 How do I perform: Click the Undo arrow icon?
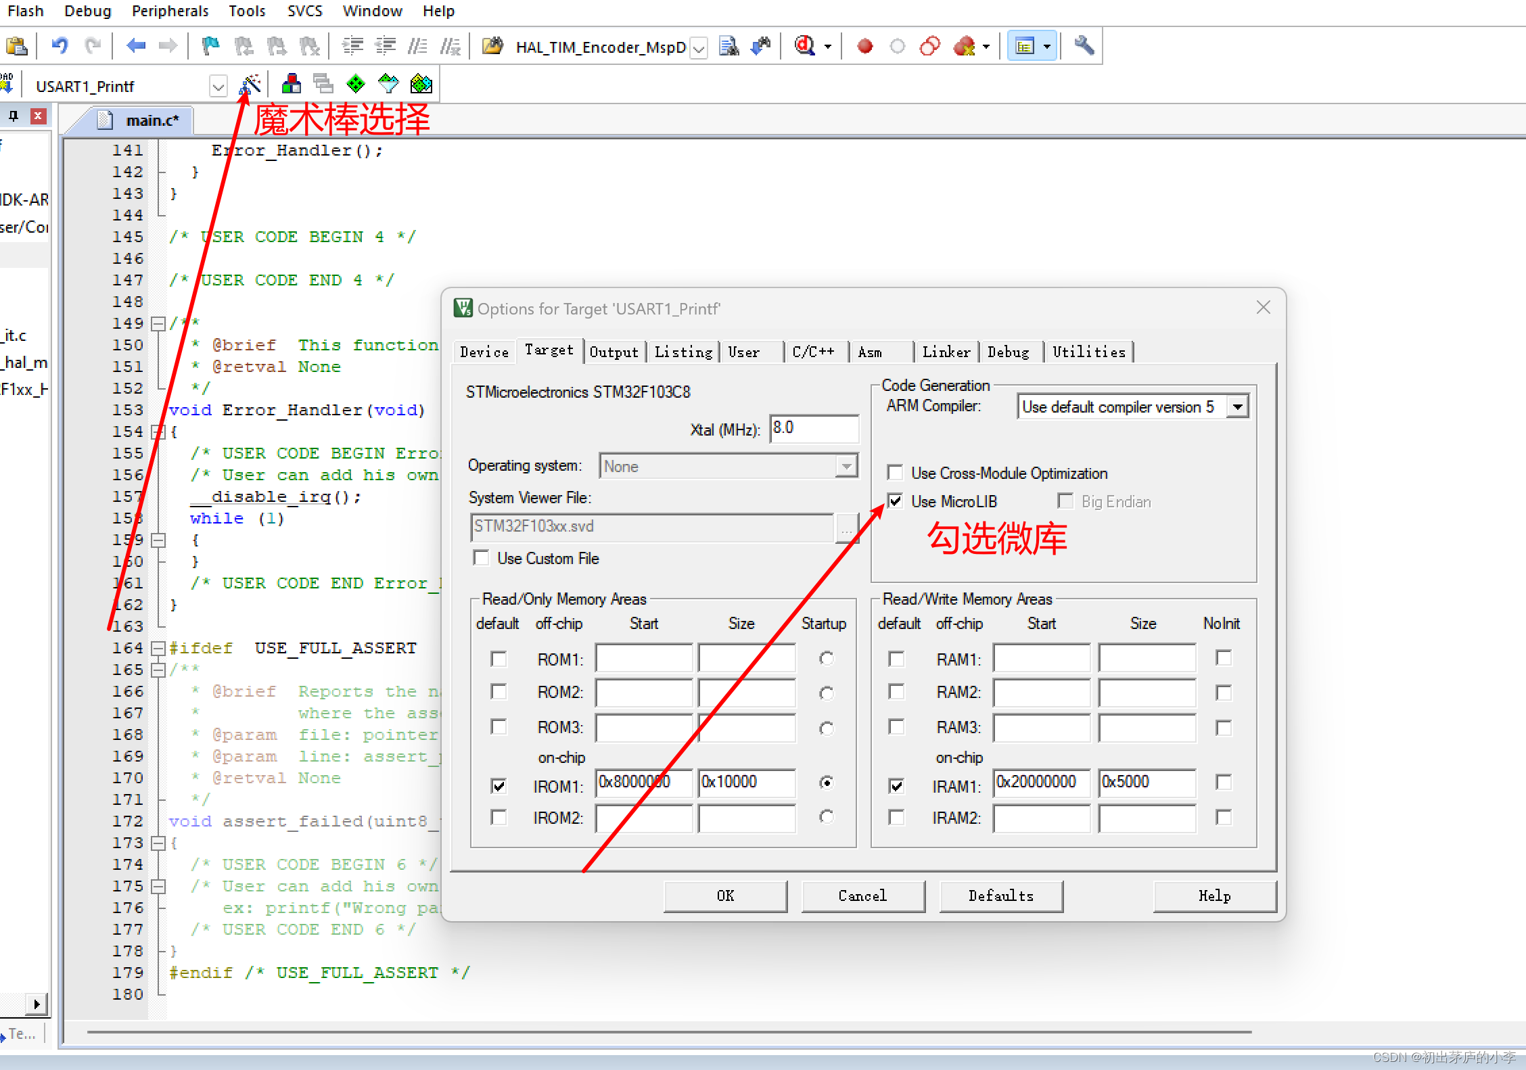coord(60,46)
